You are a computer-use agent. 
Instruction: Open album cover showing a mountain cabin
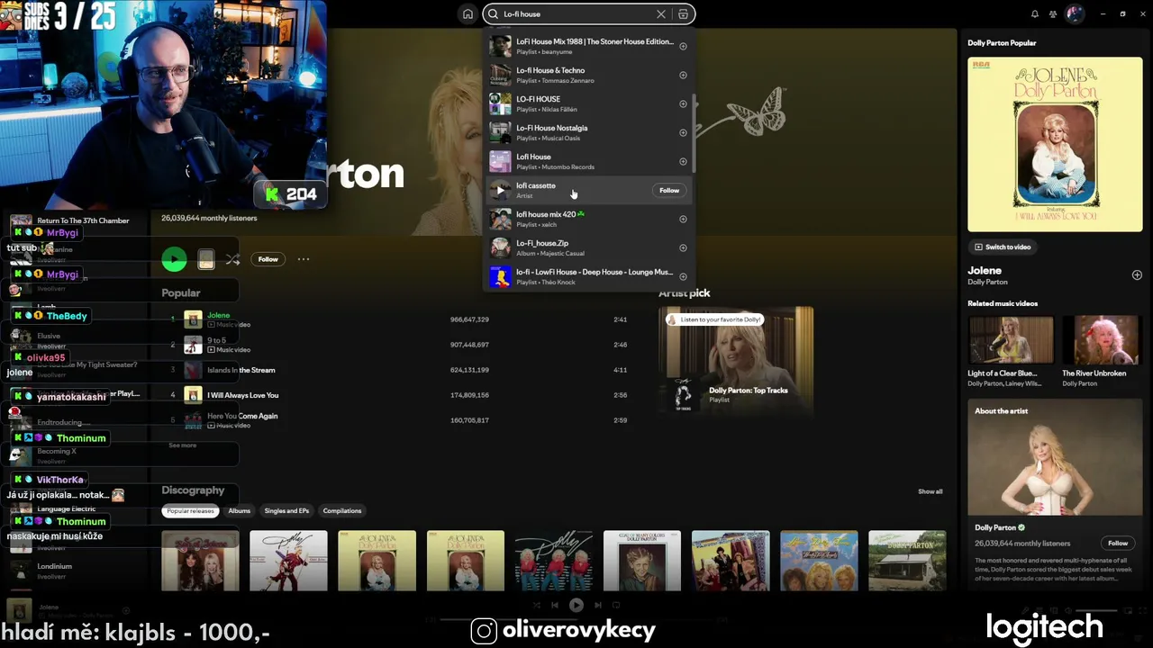click(907, 561)
